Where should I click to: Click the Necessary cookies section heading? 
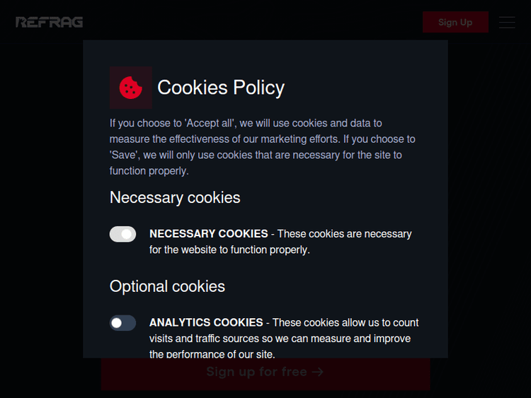(175, 198)
